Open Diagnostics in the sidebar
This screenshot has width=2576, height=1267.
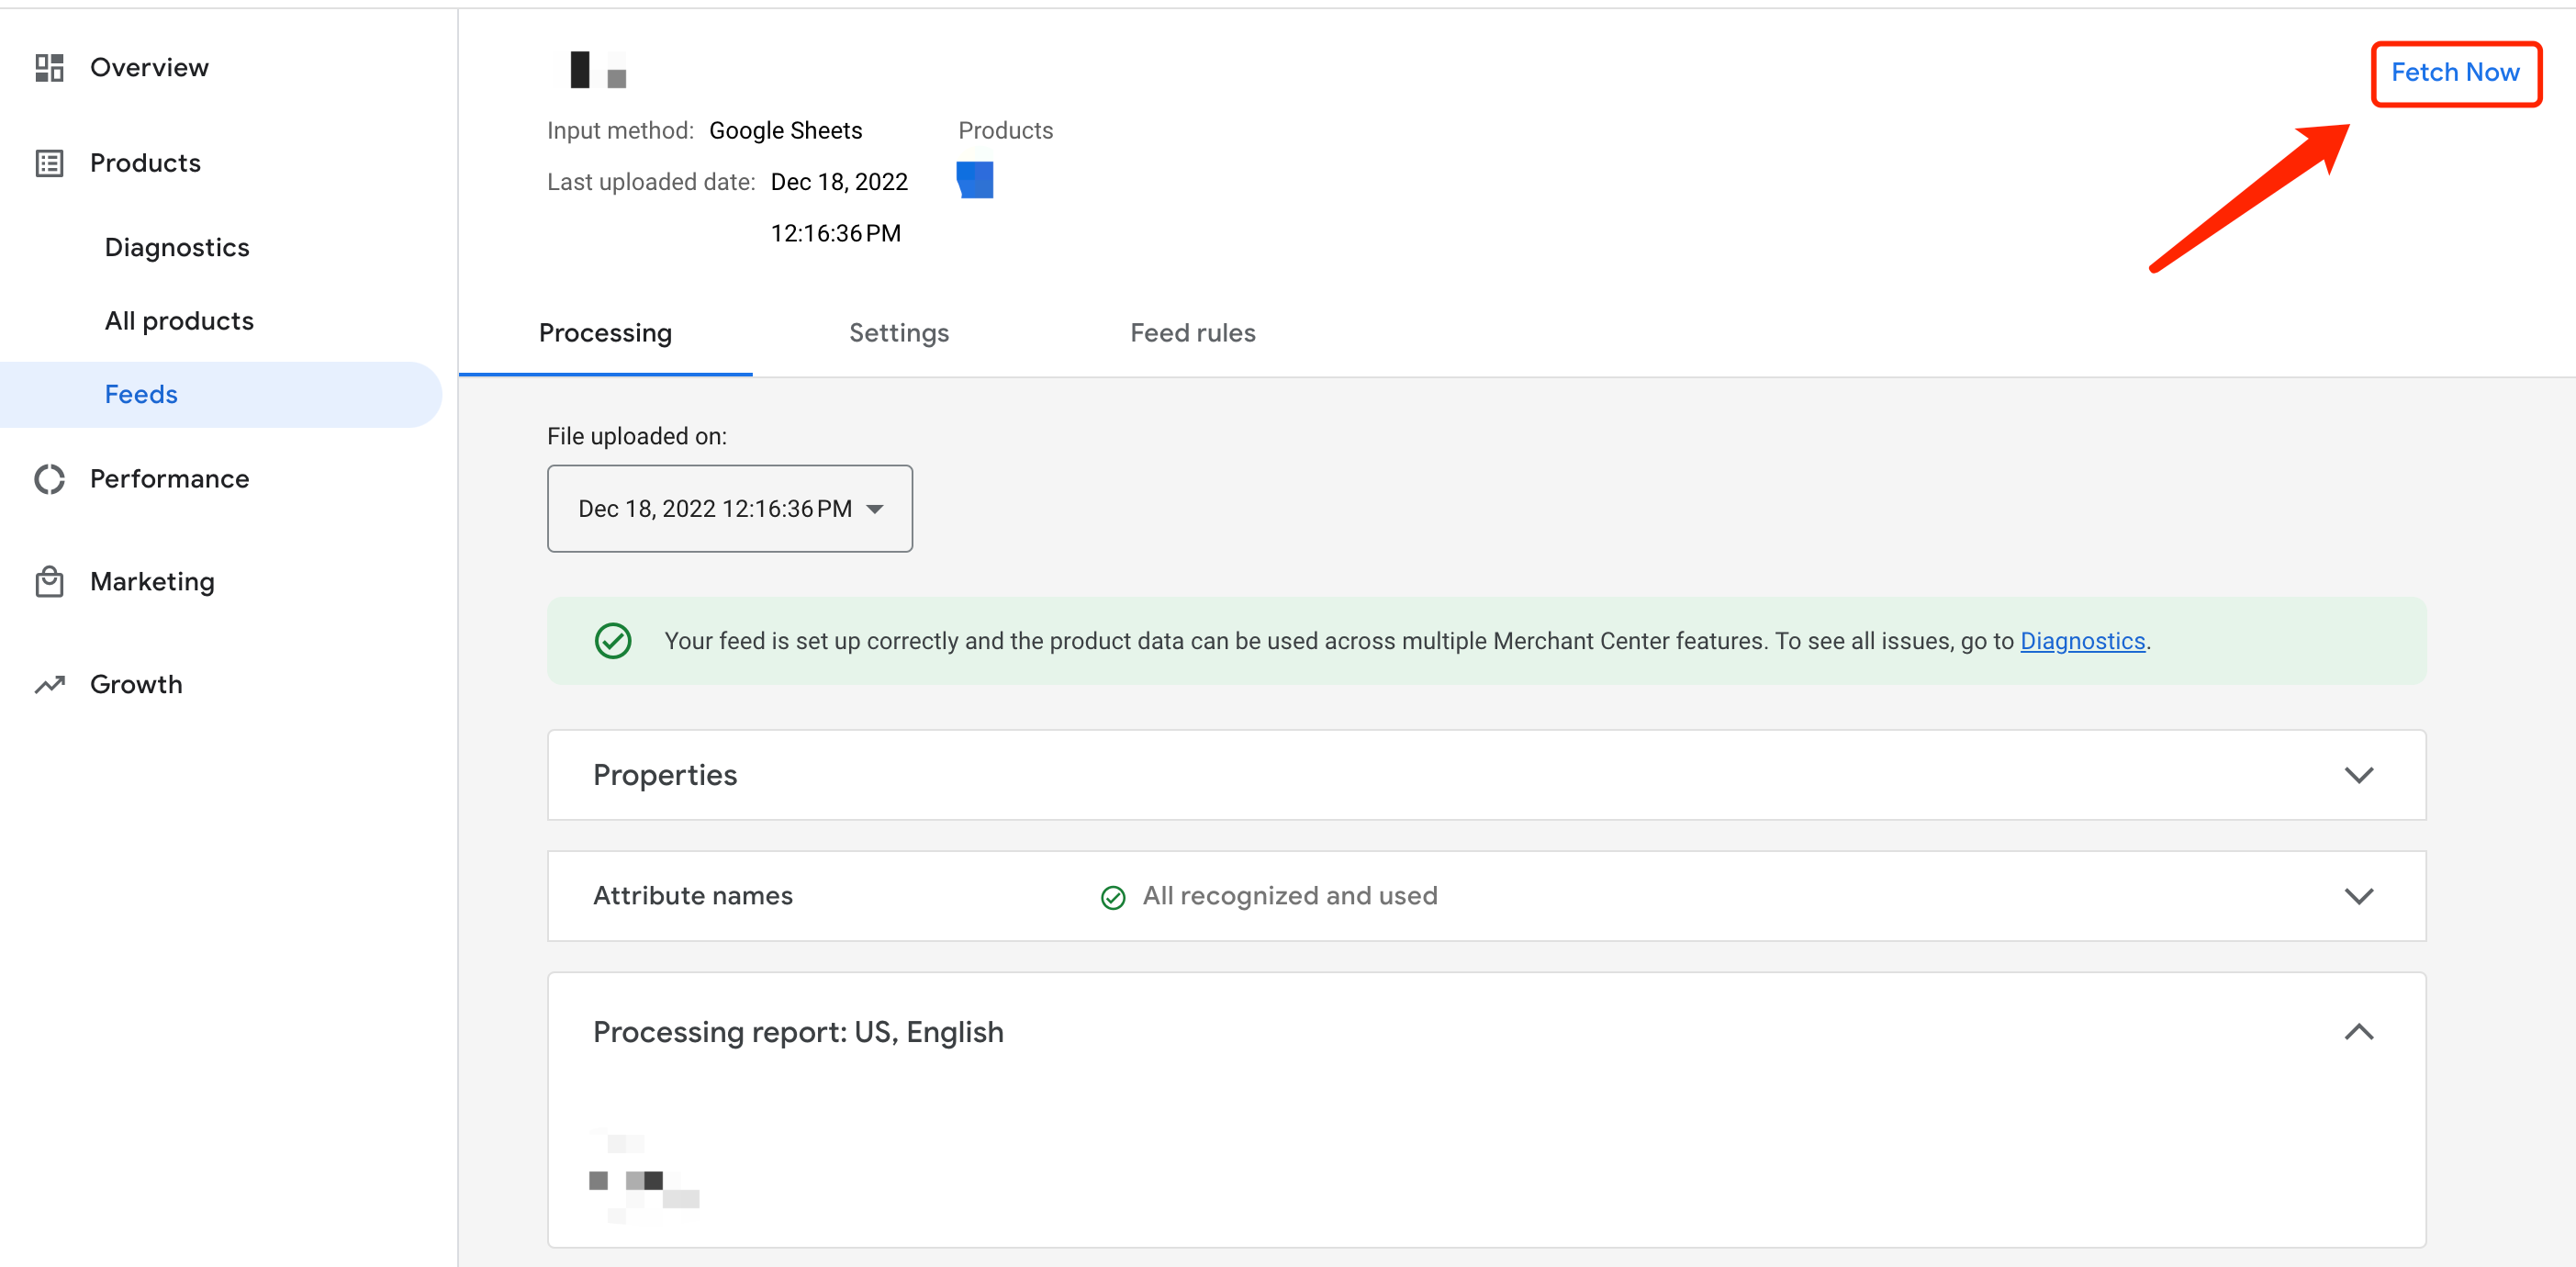(x=177, y=247)
